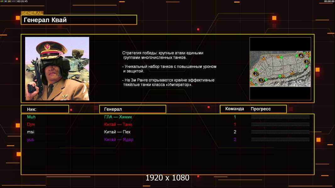Click the GENERAL label tag above title
335x188 pixels.
coord(32,13)
